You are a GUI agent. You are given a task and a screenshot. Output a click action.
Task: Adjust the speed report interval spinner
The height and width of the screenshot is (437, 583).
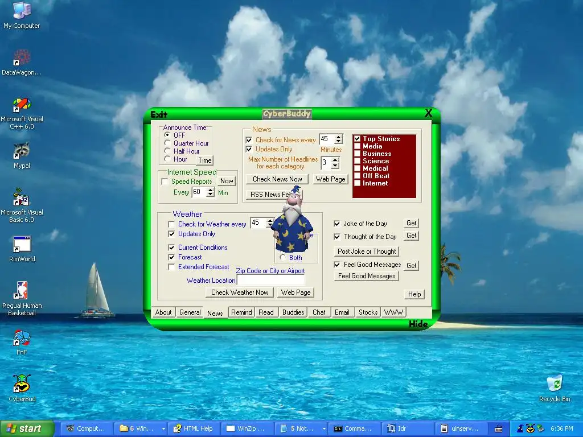(x=211, y=192)
